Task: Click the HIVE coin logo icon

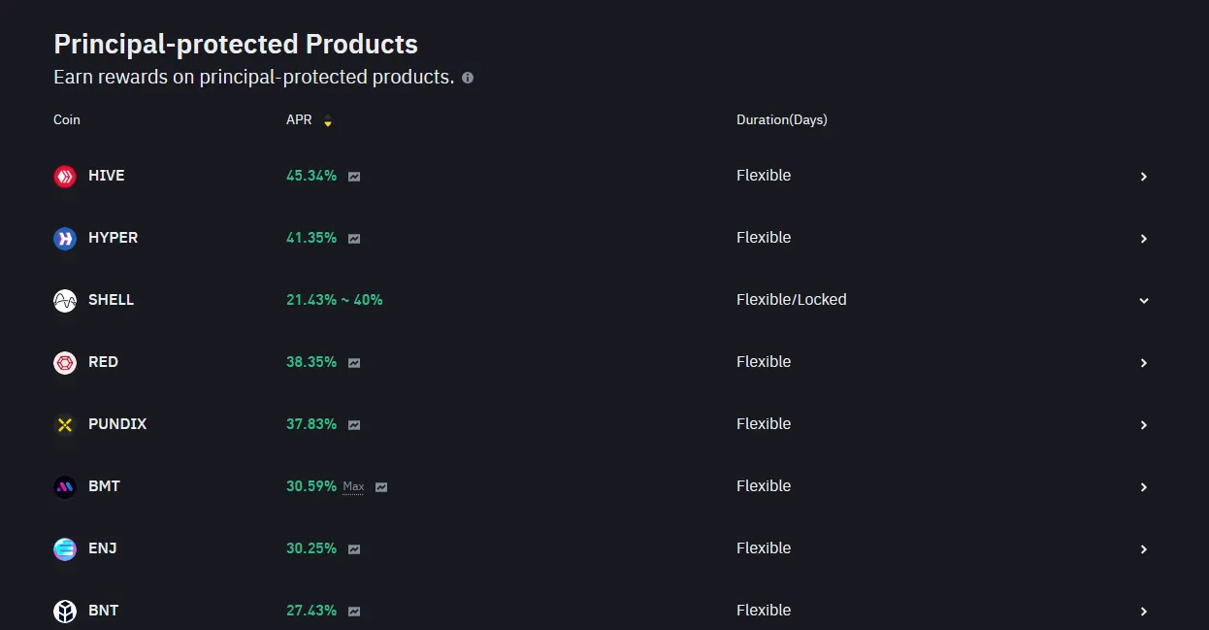Action: click(x=65, y=177)
